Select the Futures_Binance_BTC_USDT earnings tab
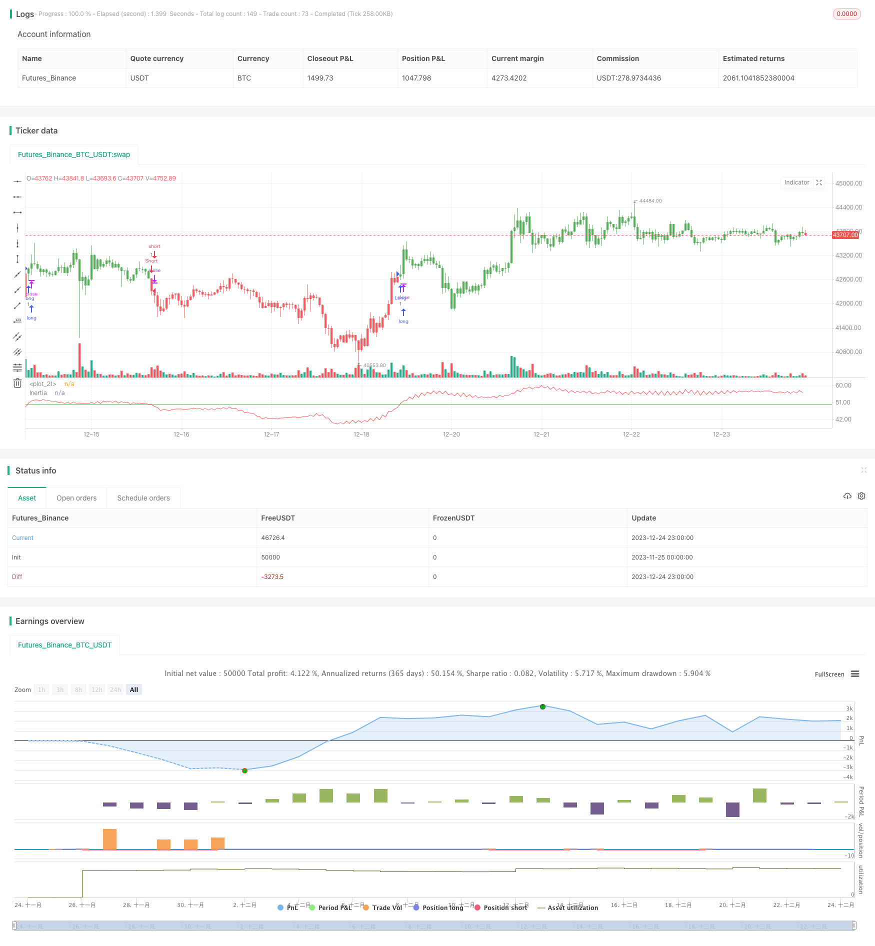The width and height of the screenshot is (875, 946). tap(64, 645)
